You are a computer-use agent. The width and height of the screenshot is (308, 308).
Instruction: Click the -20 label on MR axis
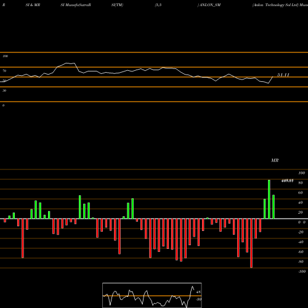[301, 232]
